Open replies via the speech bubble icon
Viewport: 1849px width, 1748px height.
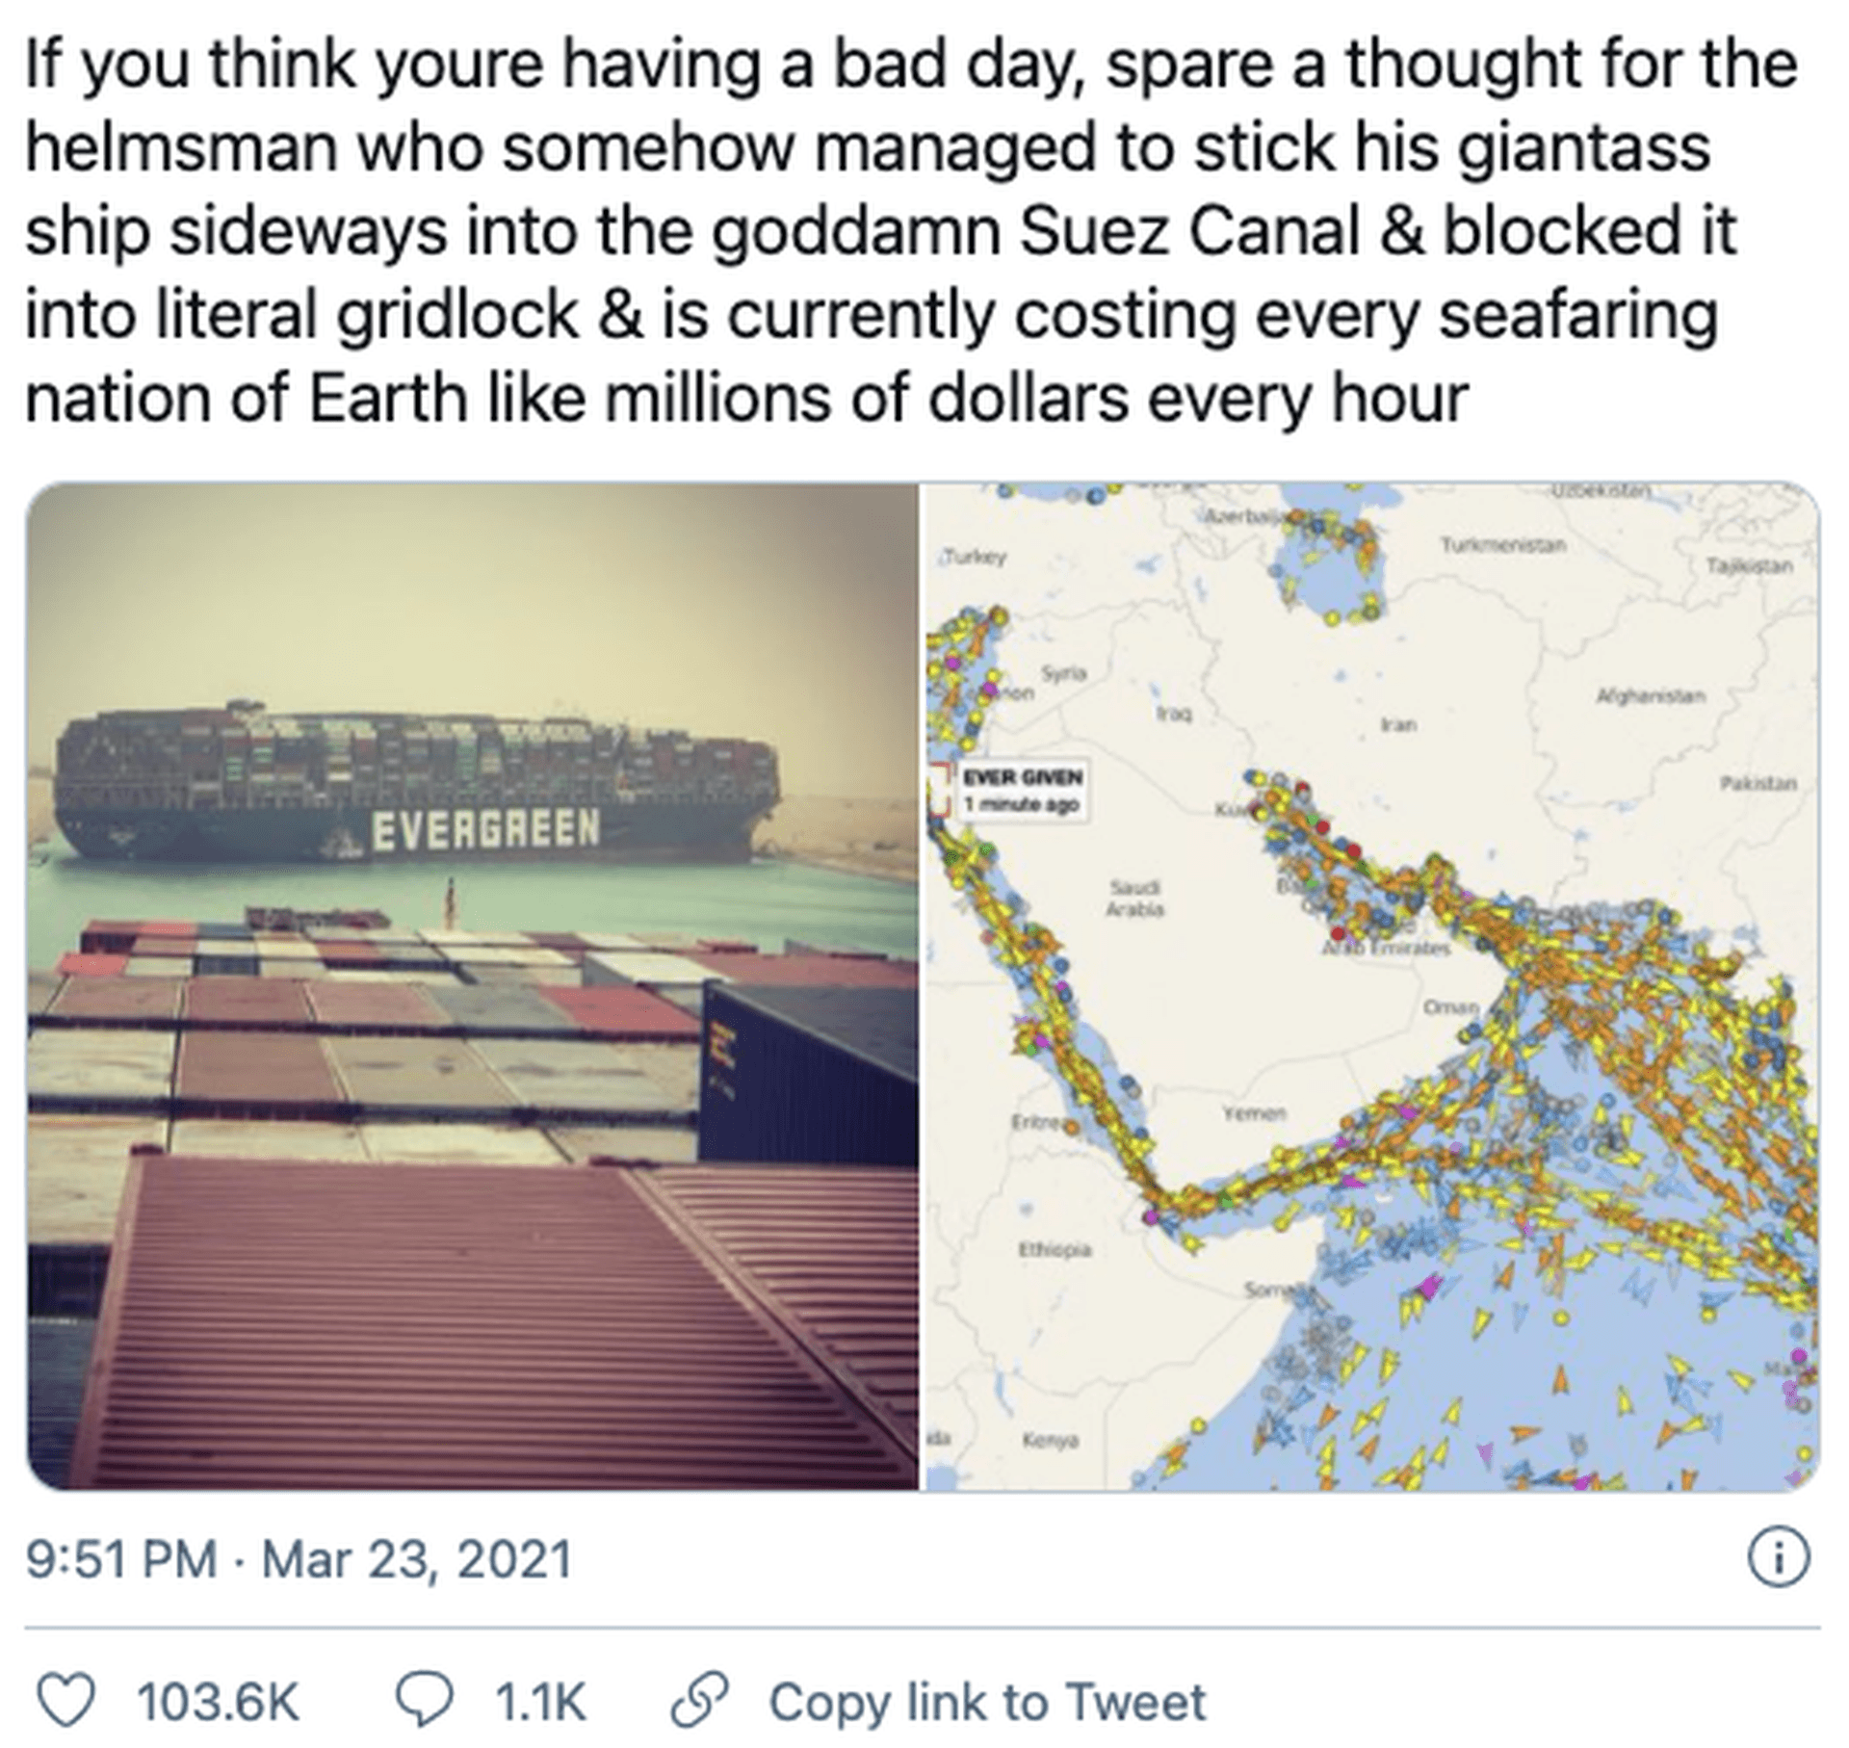point(426,1701)
